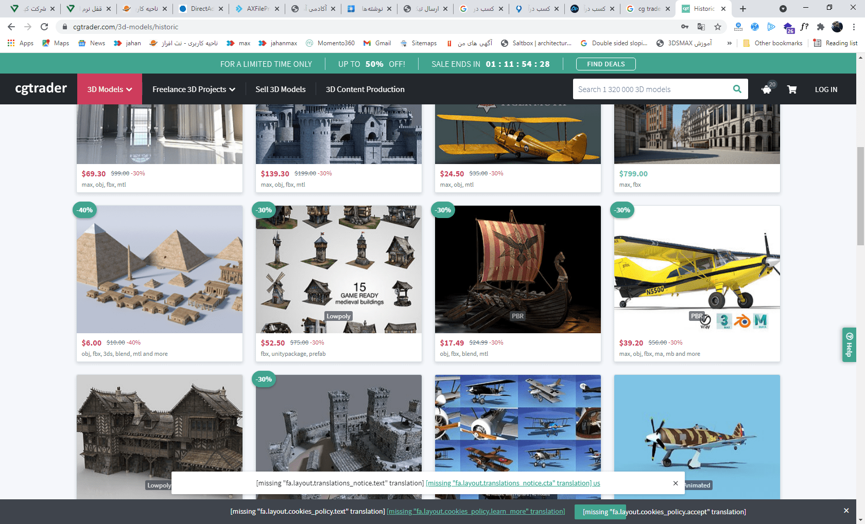Expand the Freelance 3D Projects menu
This screenshot has width=865, height=524.
pyautogui.click(x=194, y=89)
